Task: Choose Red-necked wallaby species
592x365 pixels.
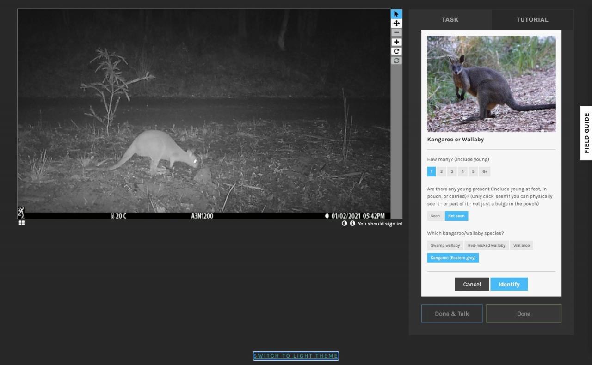Action: pos(487,245)
